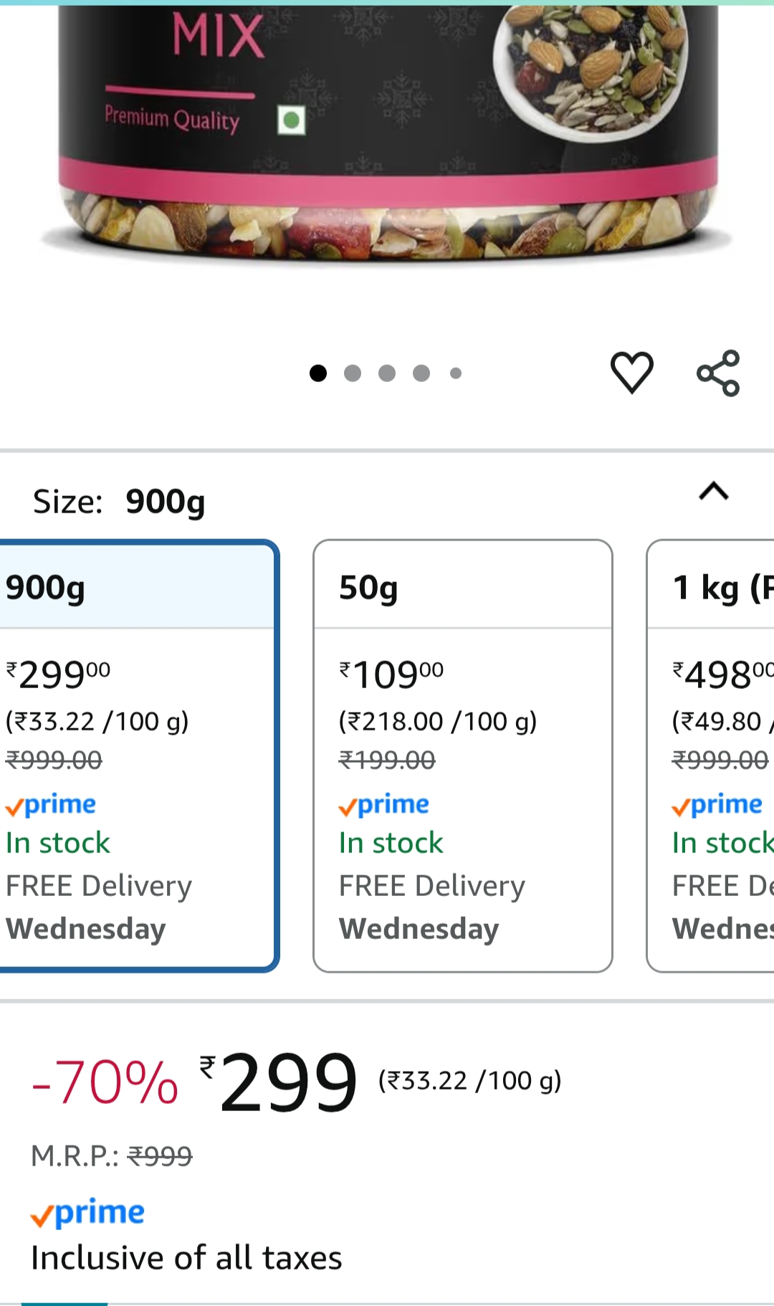Viewport: 774px width, 1306px height.
Task: Tap the heart wishlist icon
Action: coord(631,373)
